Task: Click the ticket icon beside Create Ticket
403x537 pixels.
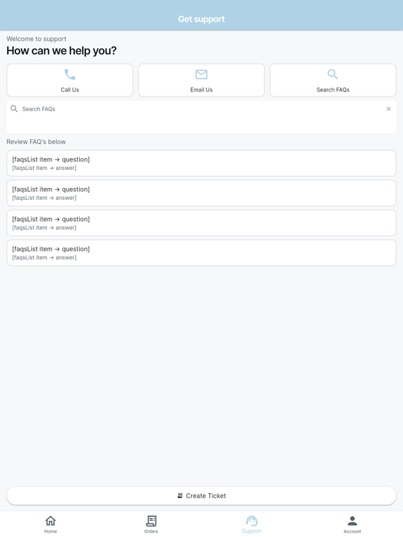Action: (x=180, y=496)
